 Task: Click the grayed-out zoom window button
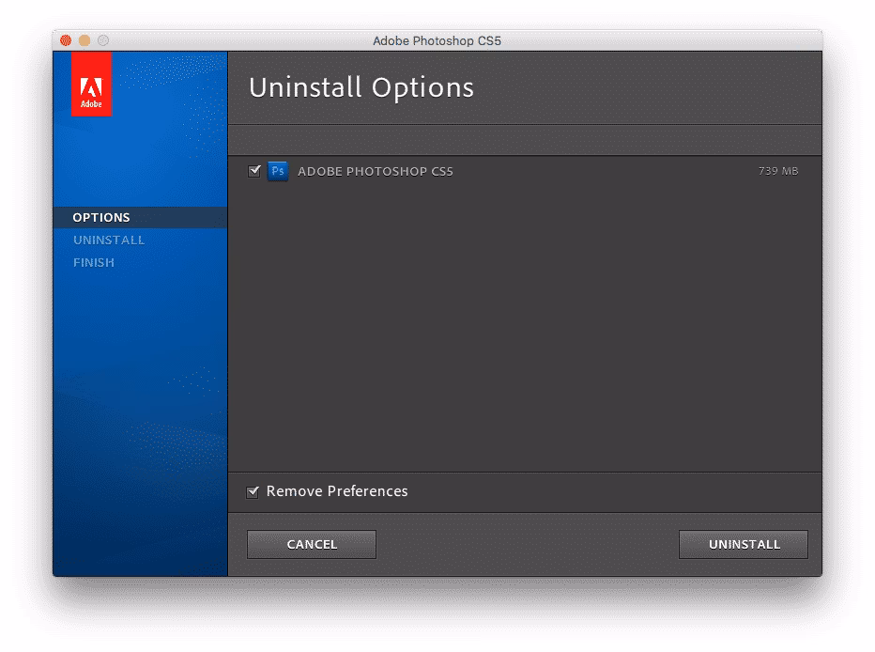click(x=104, y=40)
